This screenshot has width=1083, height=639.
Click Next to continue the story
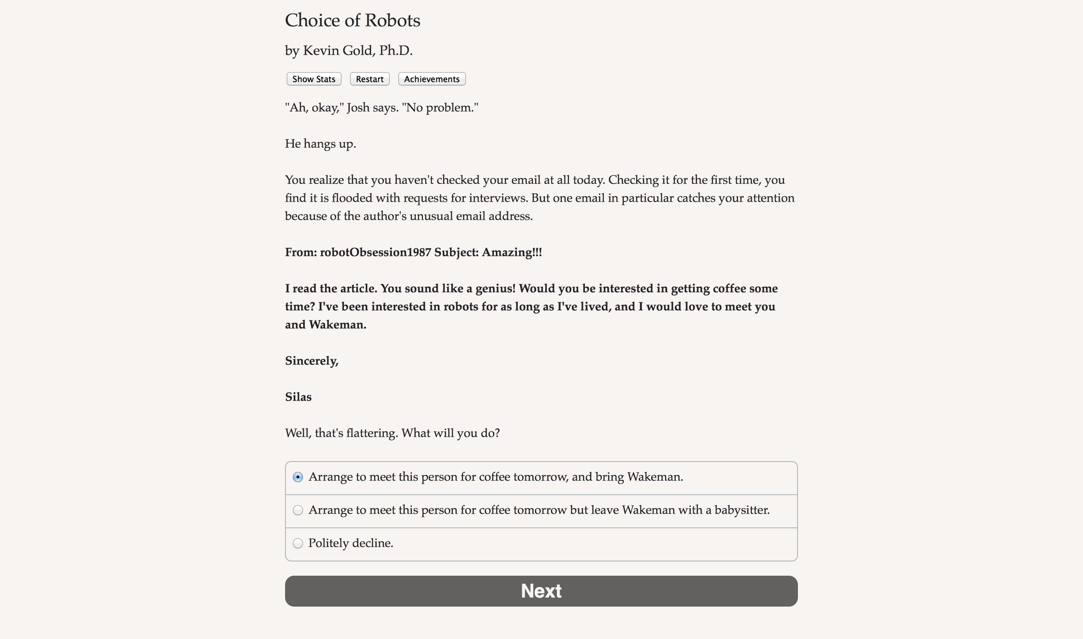pyautogui.click(x=541, y=591)
